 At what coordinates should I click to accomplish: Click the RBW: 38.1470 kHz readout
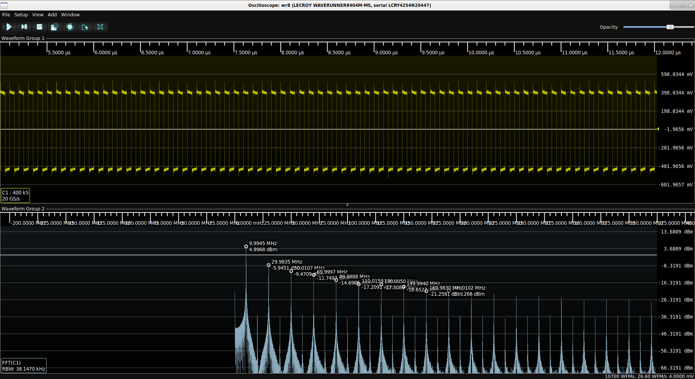pos(24,369)
